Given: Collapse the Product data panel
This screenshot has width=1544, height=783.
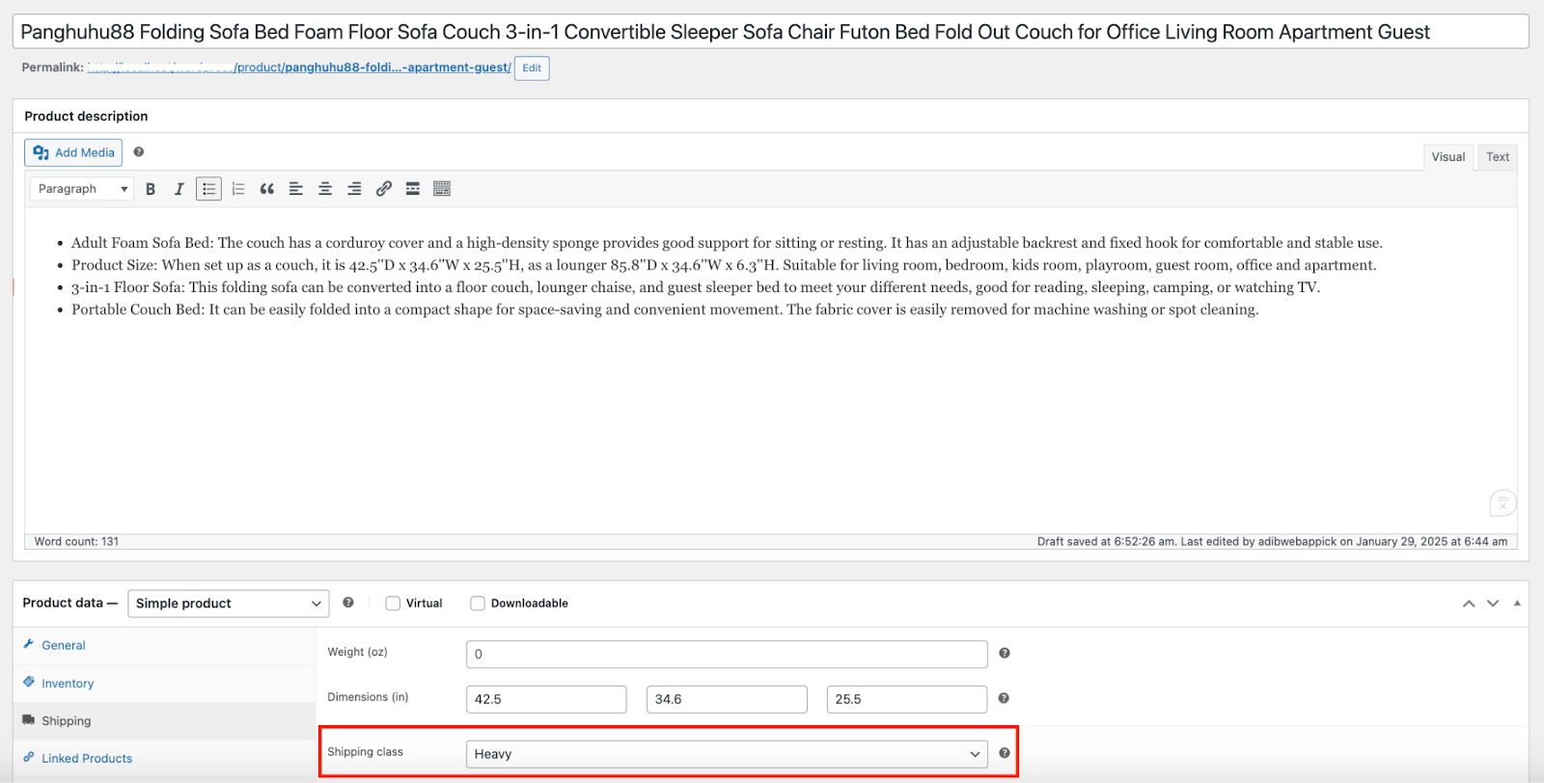Looking at the screenshot, I should [x=1517, y=604].
